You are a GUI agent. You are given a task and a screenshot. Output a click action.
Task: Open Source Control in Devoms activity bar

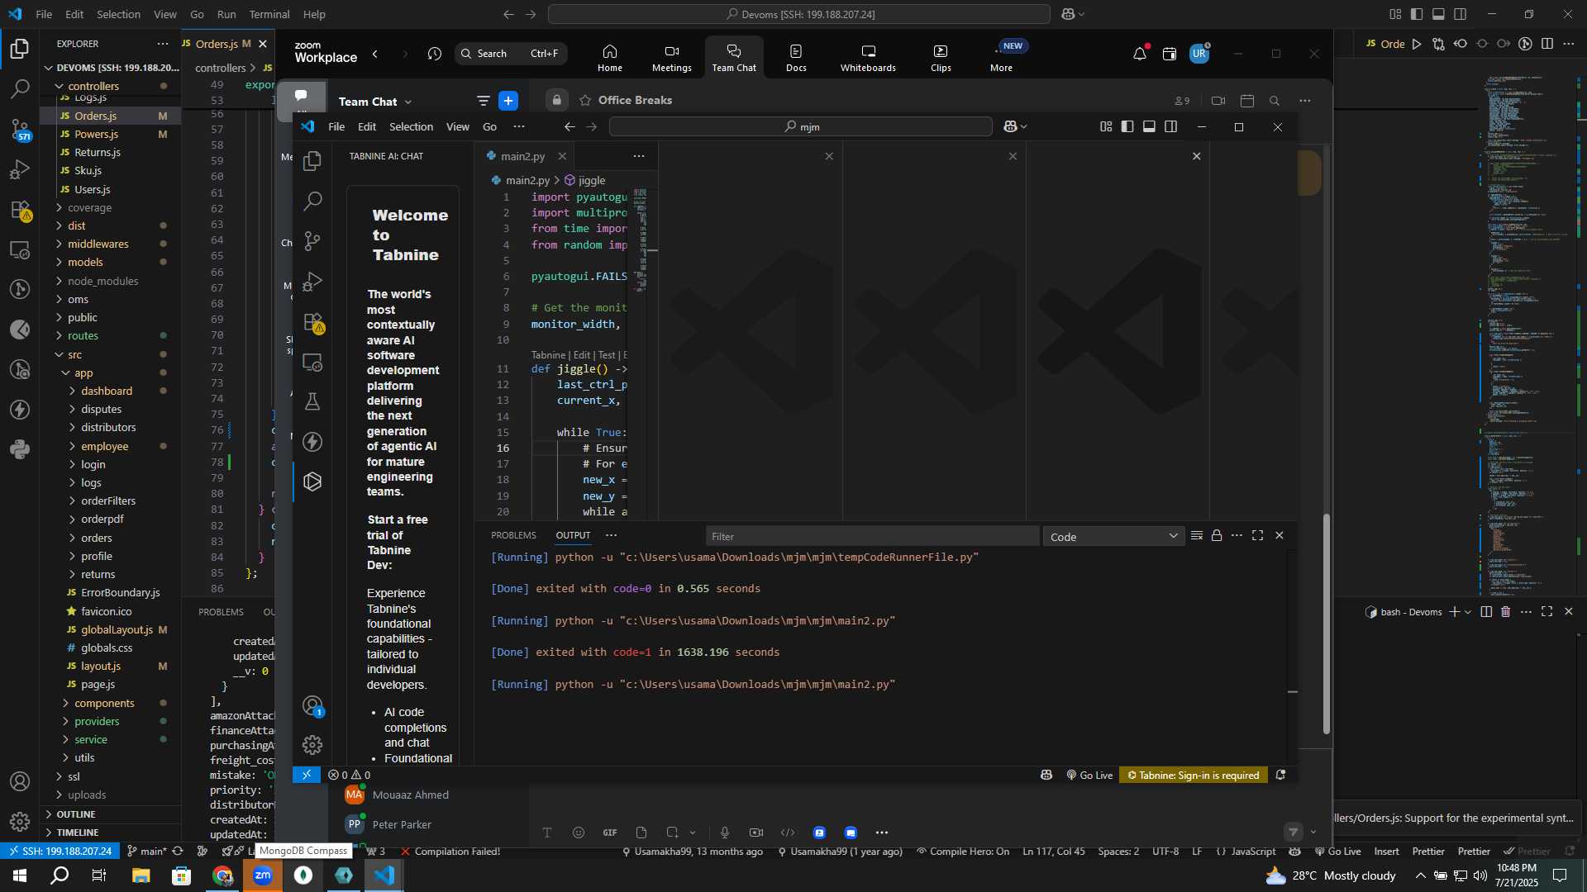click(x=20, y=129)
